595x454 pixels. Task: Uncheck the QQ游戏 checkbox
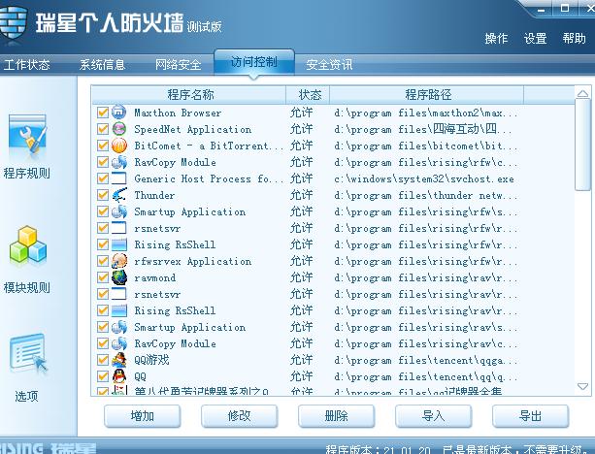click(x=103, y=360)
